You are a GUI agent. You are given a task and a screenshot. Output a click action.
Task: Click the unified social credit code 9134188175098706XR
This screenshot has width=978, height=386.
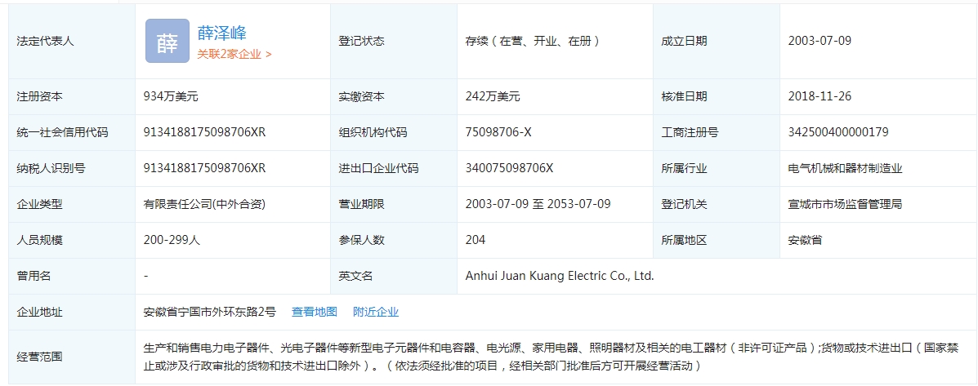(204, 132)
